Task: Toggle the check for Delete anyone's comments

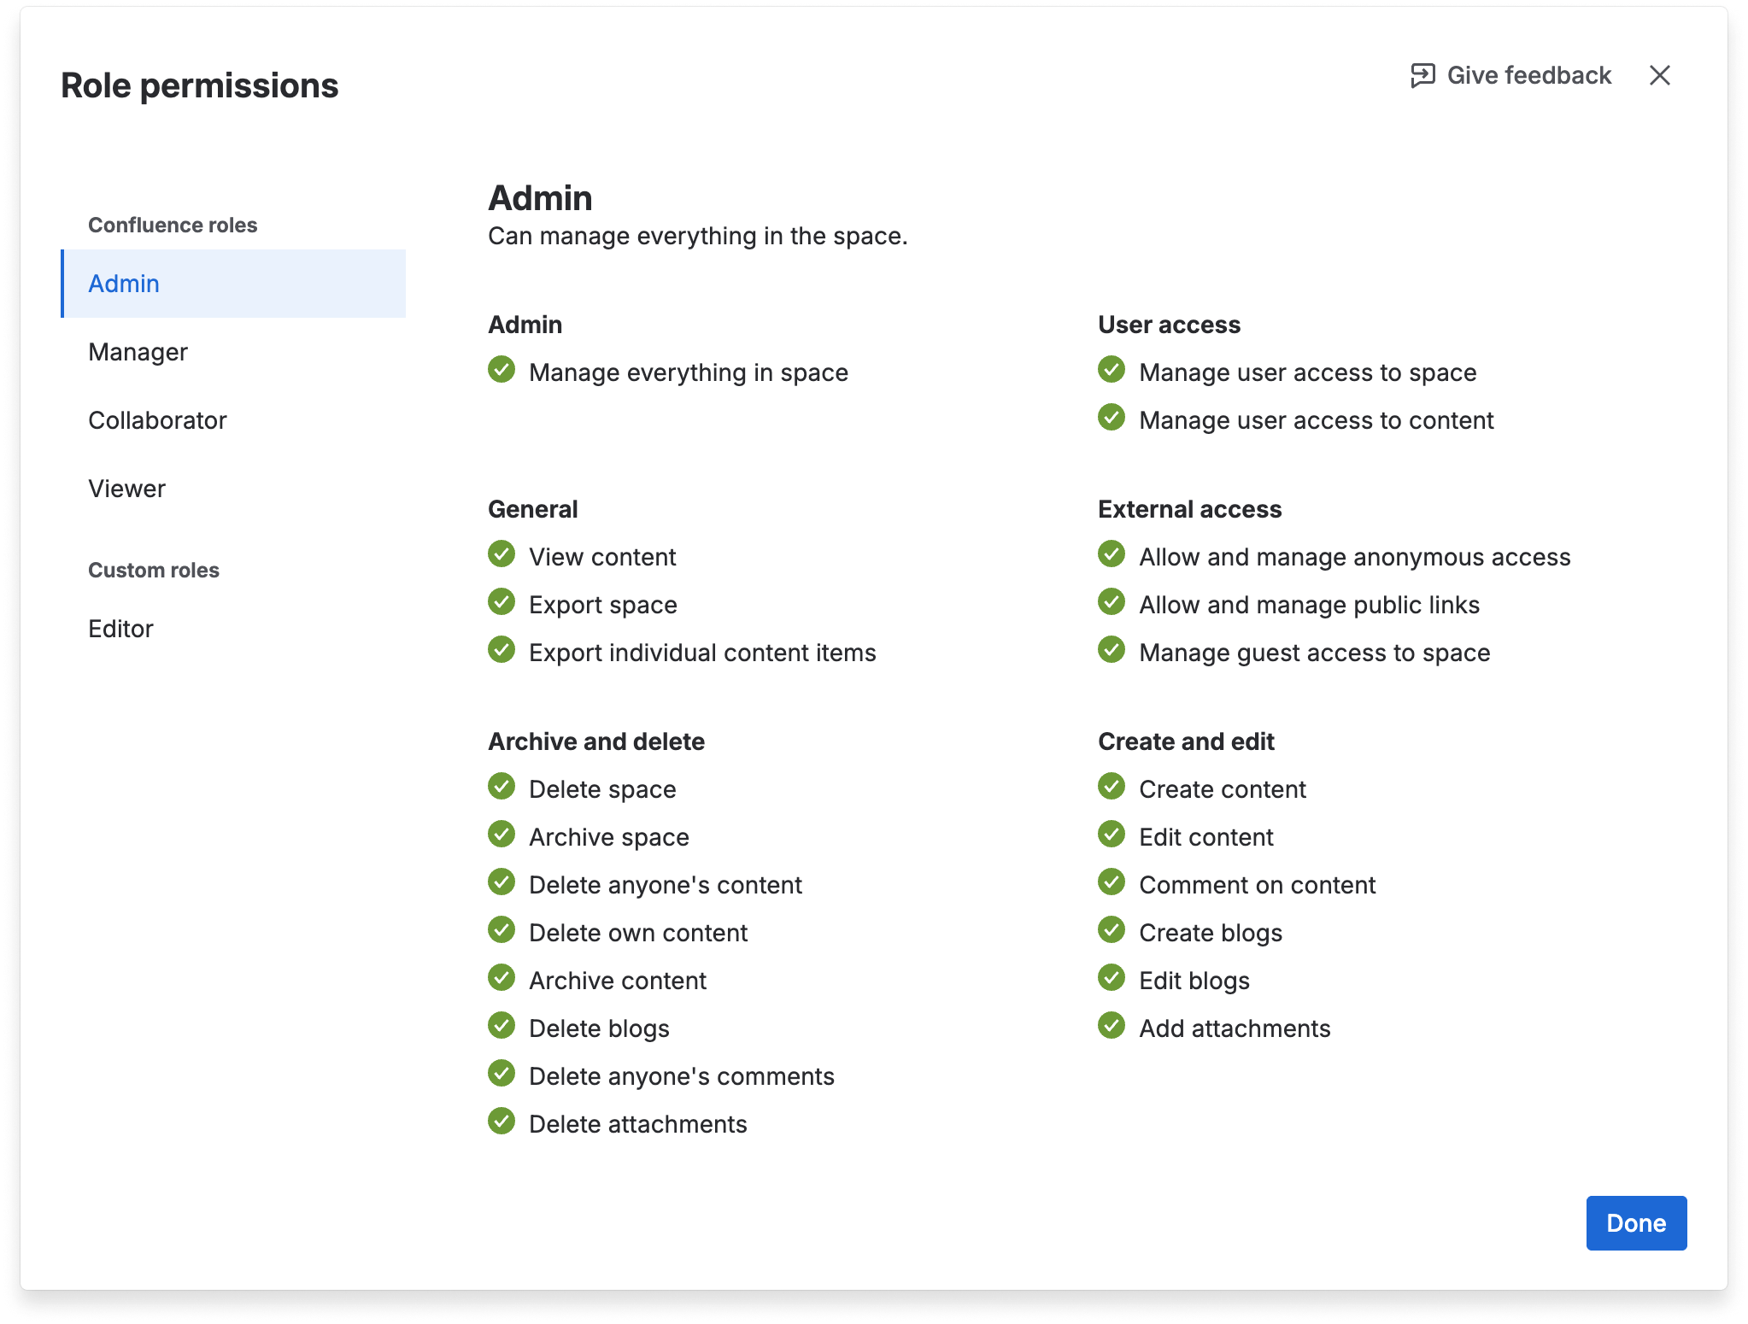Action: tap(502, 1073)
